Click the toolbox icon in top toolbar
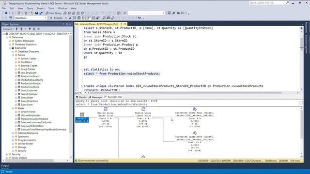Image resolution: width=310 pixels, height=174 pixels. tap(178, 13)
